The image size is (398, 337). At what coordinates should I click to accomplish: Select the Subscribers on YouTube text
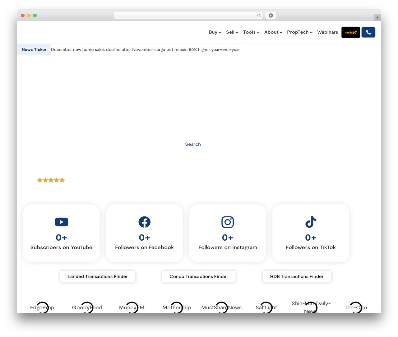coord(61,247)
